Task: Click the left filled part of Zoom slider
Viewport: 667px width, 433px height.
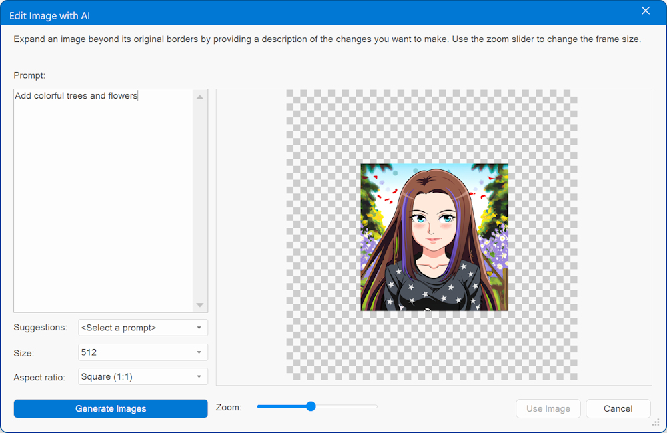Action: (280, 406)
